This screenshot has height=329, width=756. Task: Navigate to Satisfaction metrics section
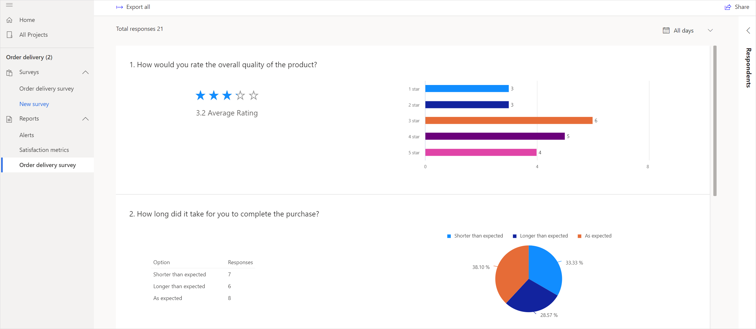tap(44, 150)
